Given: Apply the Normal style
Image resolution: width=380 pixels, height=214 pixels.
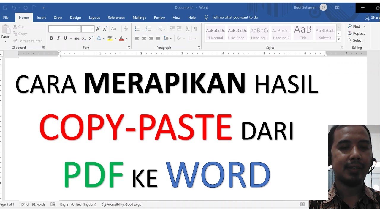Looking at the screenshot, I should pyautogui.click(x=216, y=33).
